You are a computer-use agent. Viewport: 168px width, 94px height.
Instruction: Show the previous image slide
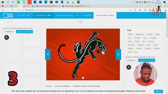coord(48,54)
